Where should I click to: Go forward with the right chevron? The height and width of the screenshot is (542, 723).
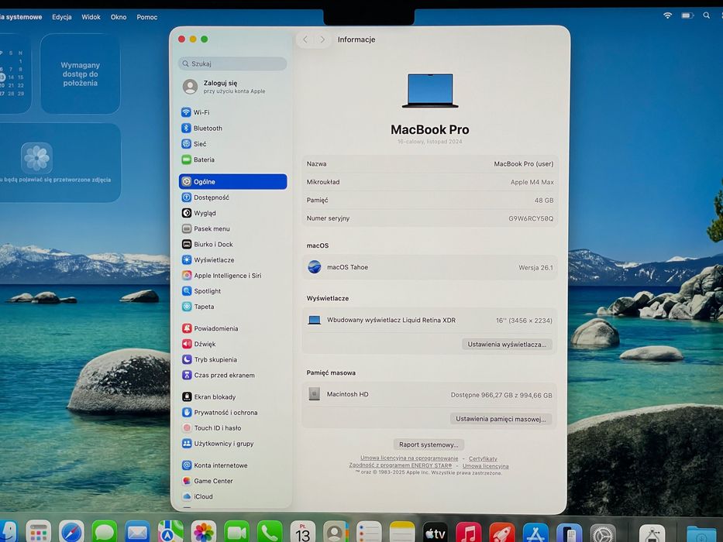pos(322,39)
